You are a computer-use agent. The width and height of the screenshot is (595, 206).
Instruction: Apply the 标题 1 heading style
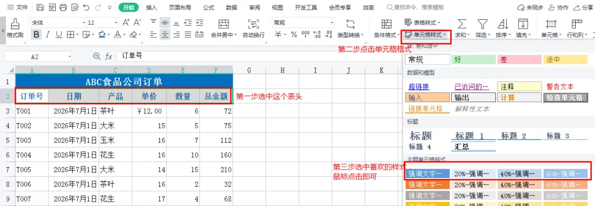pos(473,136)
